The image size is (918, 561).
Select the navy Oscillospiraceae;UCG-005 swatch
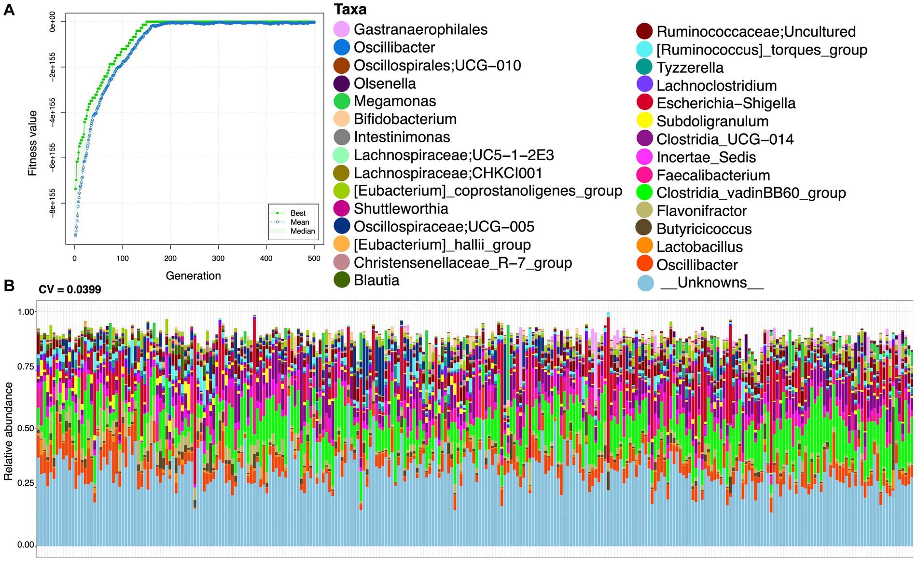point(342,226)
